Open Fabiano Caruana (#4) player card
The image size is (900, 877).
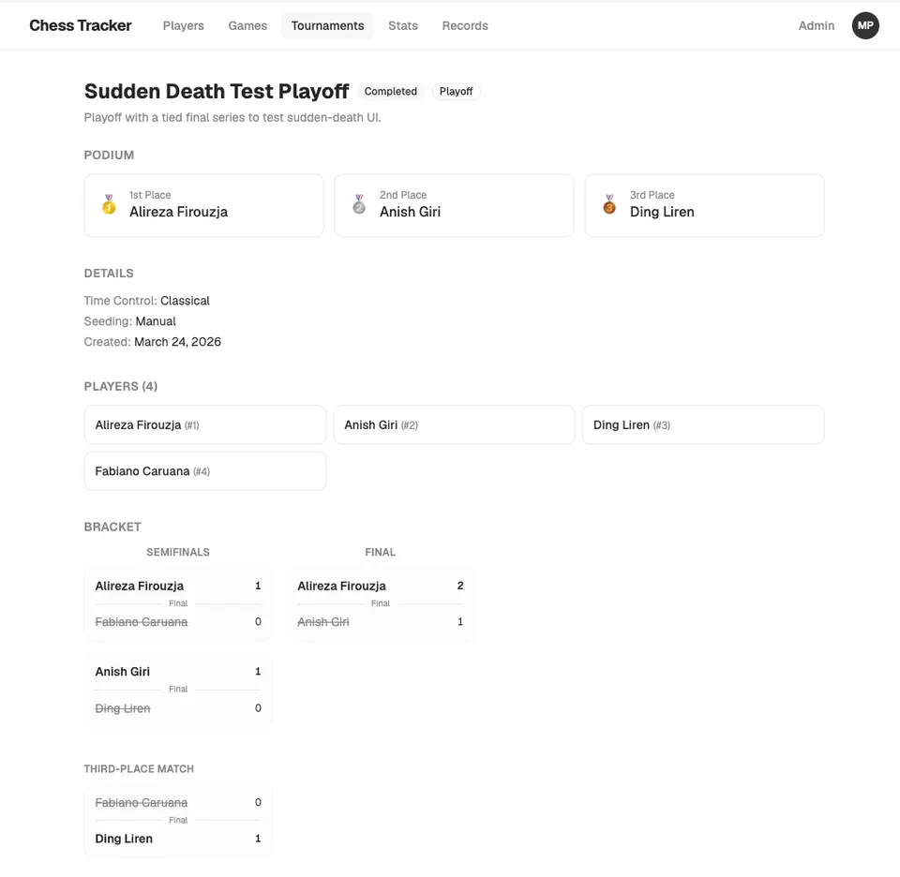pos(205,471)
